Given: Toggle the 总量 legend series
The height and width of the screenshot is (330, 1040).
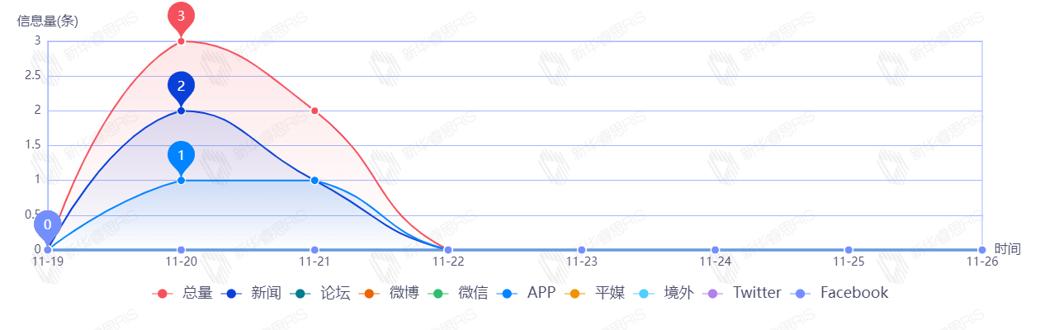Looking at the screenshot, I should [x=183, y=293].
